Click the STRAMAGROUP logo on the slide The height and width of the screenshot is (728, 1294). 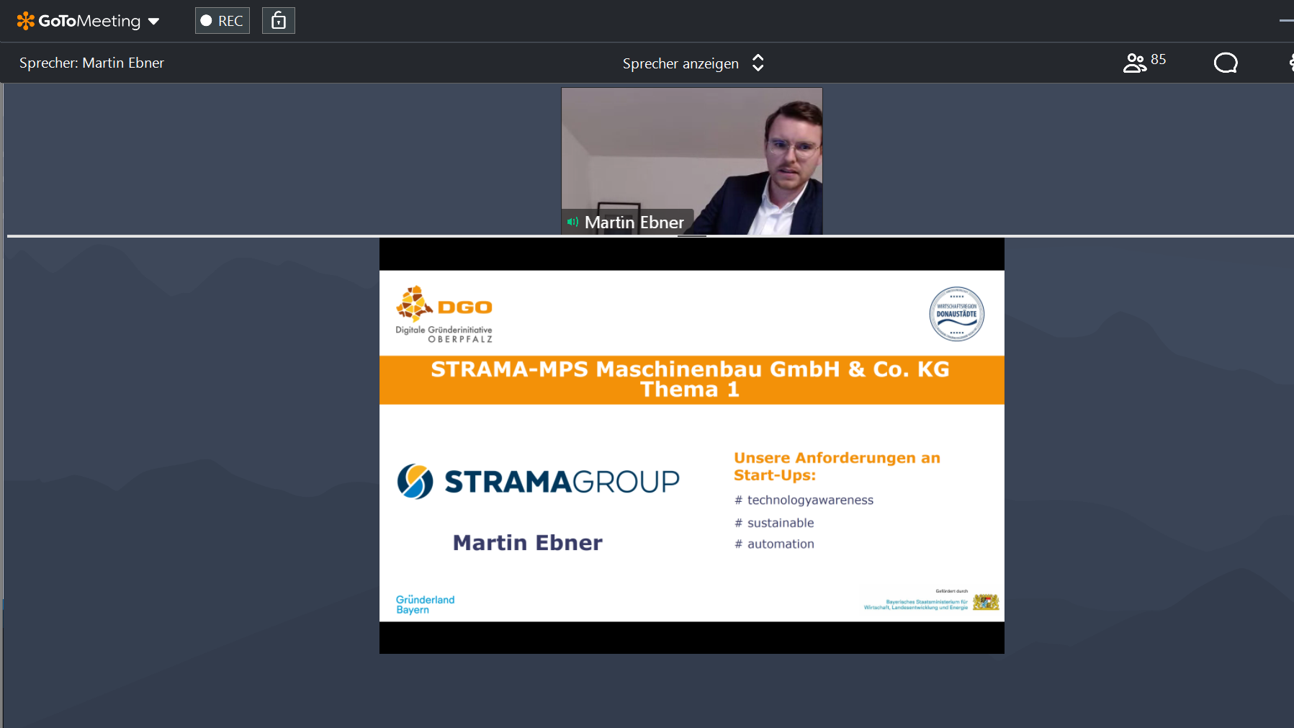tap(538, 481)
